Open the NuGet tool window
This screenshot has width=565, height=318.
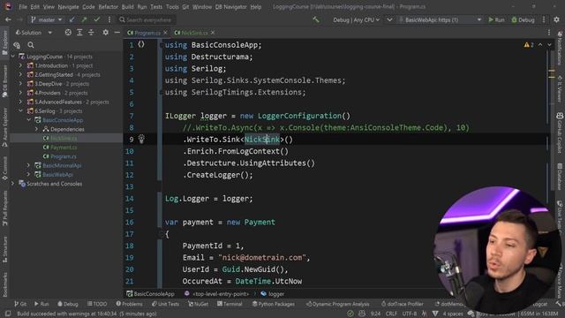coord(198,304)
